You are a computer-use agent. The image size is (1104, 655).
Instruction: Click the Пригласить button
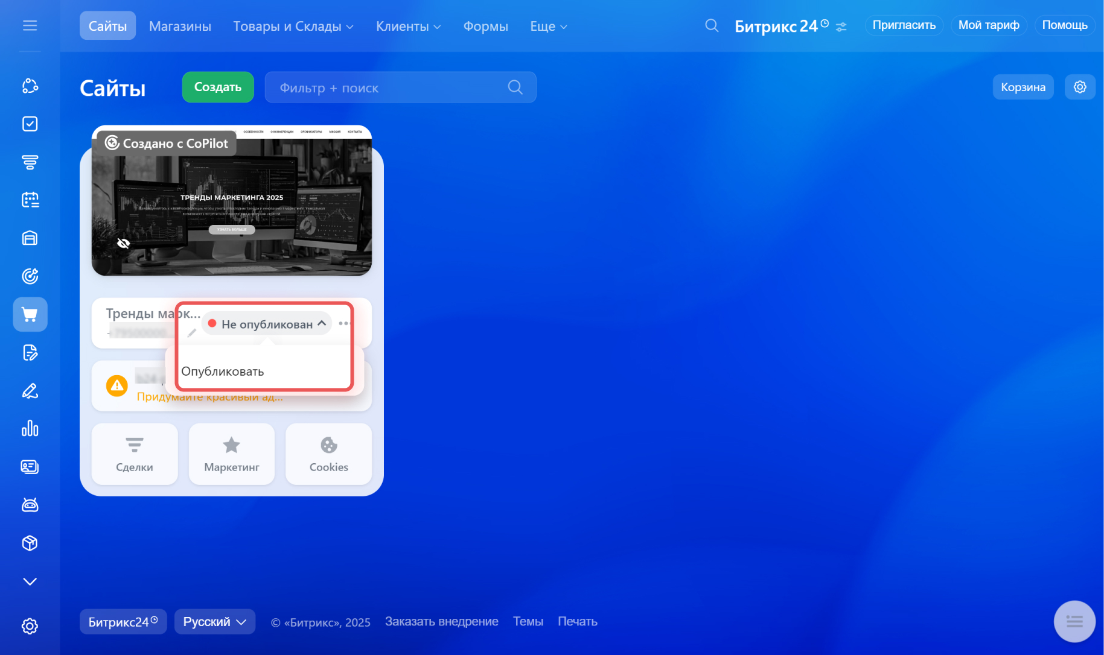point(904,25)
